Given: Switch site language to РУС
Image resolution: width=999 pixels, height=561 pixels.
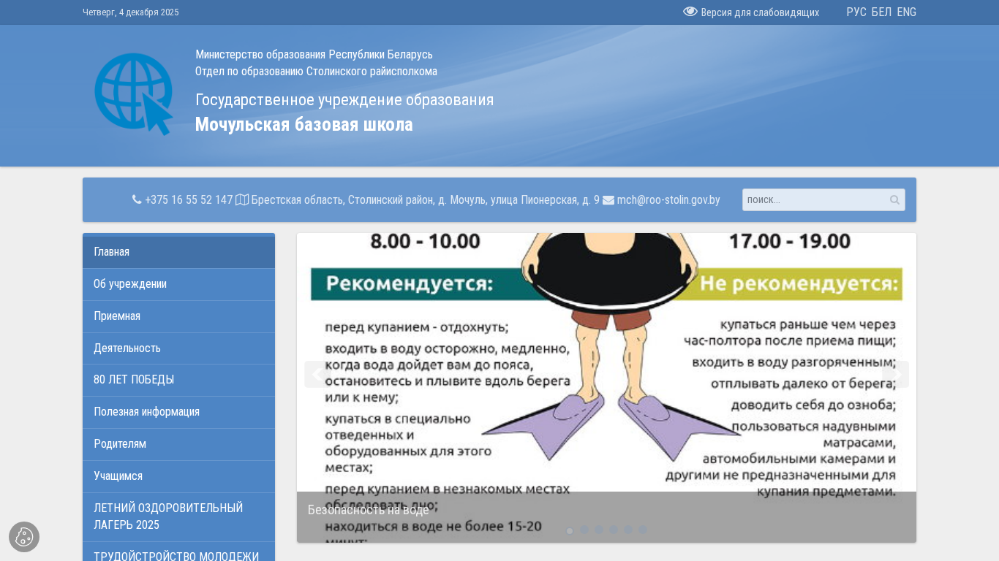Looking at the screenshot, I should coord(856,12).
